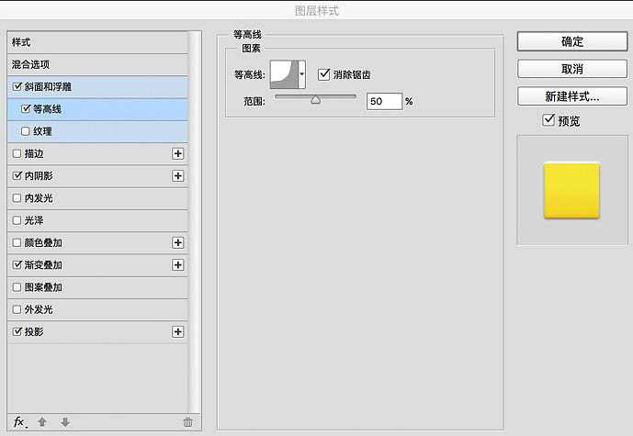This screenshot has height=436, width=633.
Task: Click the move effect up arrow
Action: click(x=42, y=421)
